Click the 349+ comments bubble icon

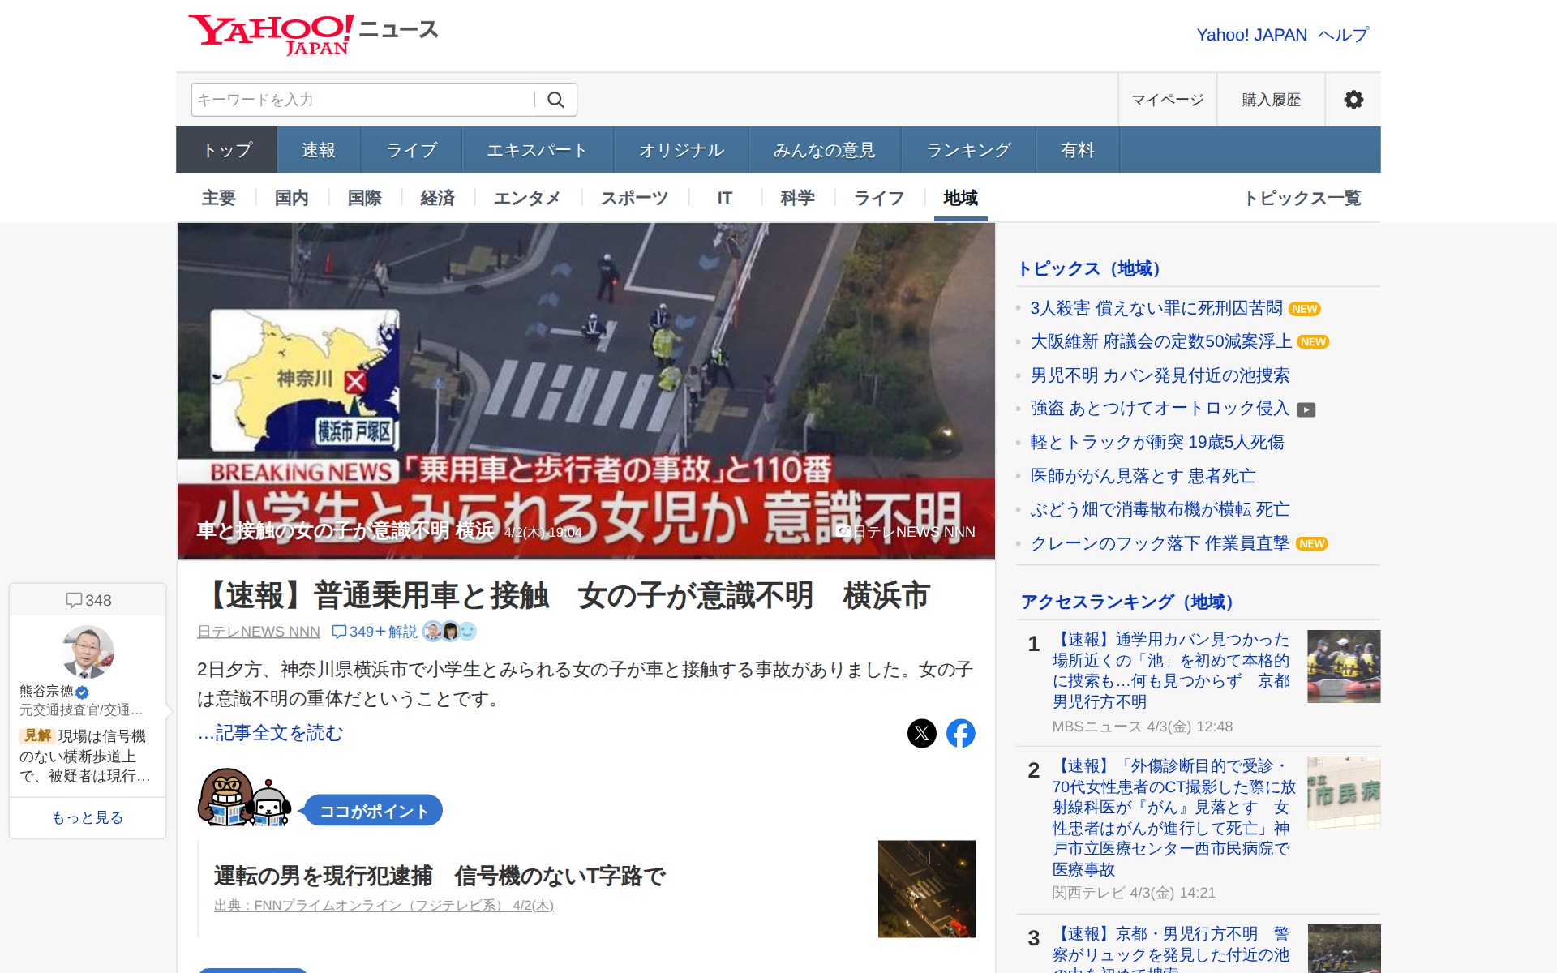339,632
